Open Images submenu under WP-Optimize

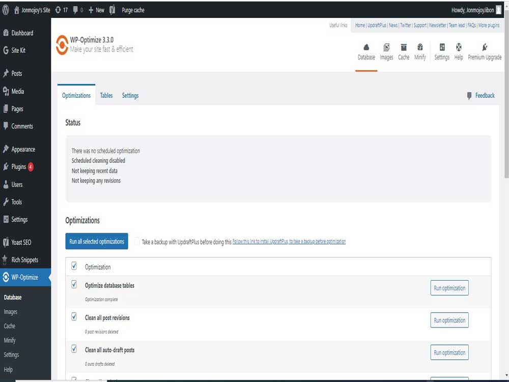[10, 312]
